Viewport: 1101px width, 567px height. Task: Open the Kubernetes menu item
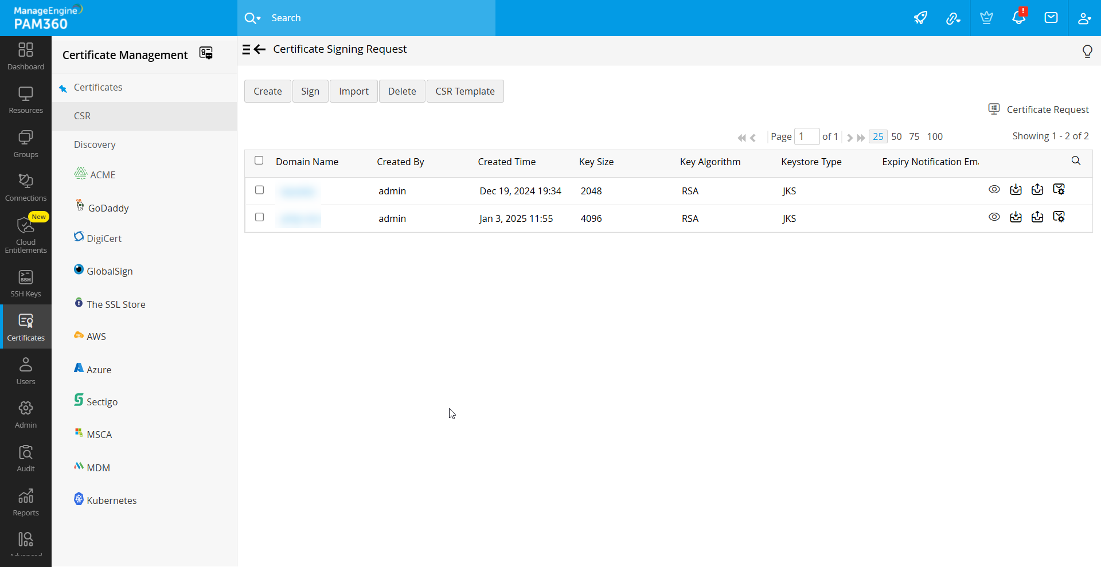point(111,500)
